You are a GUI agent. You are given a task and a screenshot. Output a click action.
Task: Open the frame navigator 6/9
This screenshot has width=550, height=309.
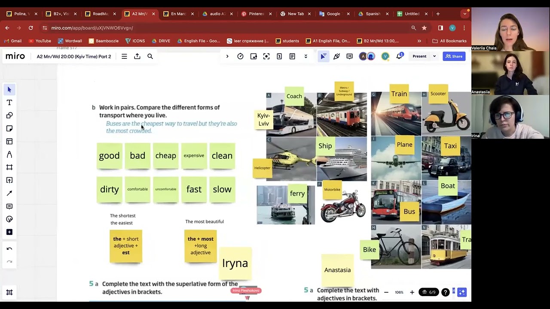429,292
